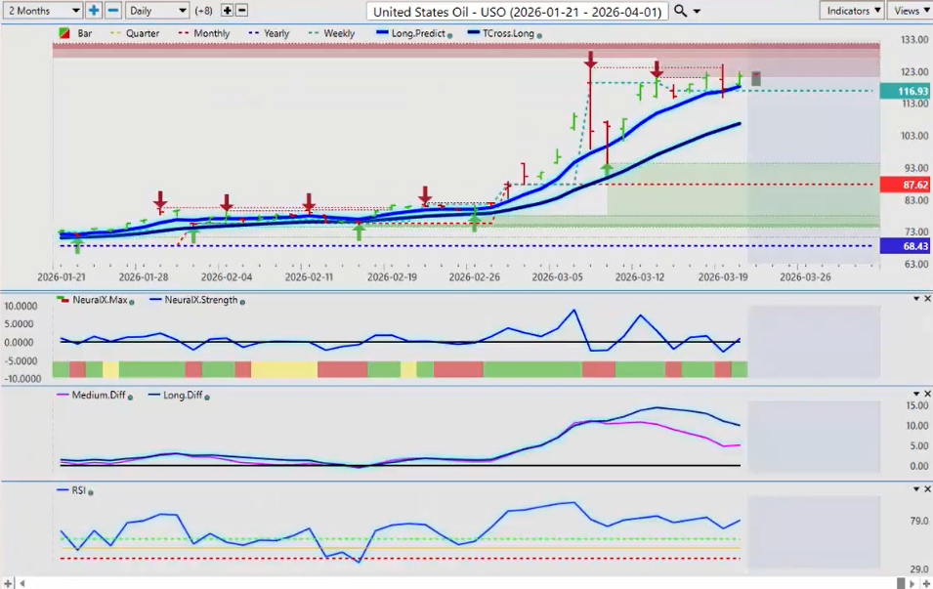Close the RSI indicator panel
This screenshot has height=589, width=933.
click(x=927, y=489)
